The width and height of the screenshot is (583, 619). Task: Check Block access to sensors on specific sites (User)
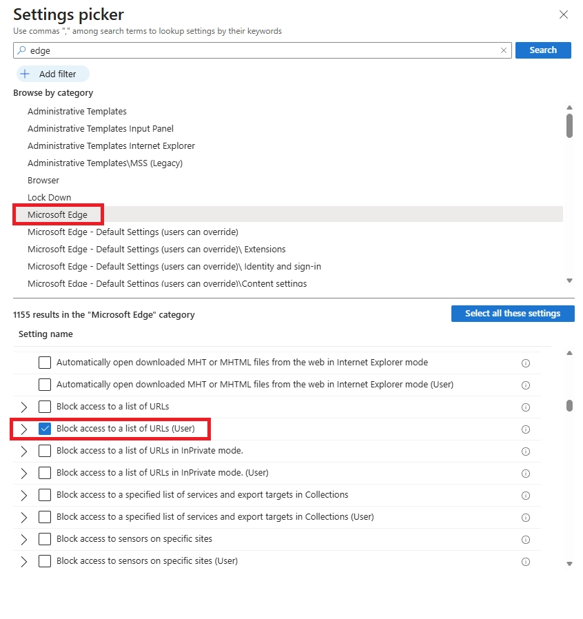click(x=45, y=561)
